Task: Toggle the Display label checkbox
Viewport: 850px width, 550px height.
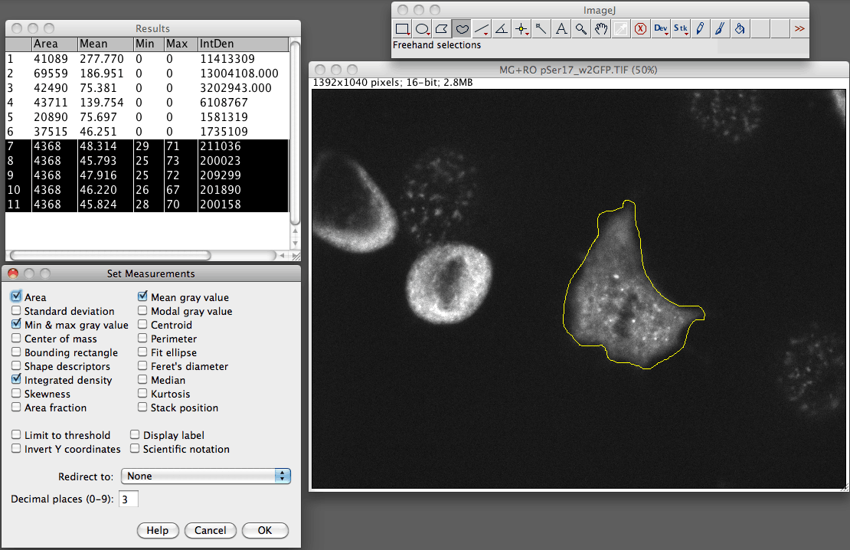Action: 135,435
